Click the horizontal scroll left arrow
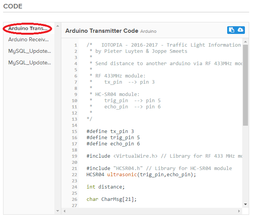Viewport: 253px width, 219px height. pos(64,211)
